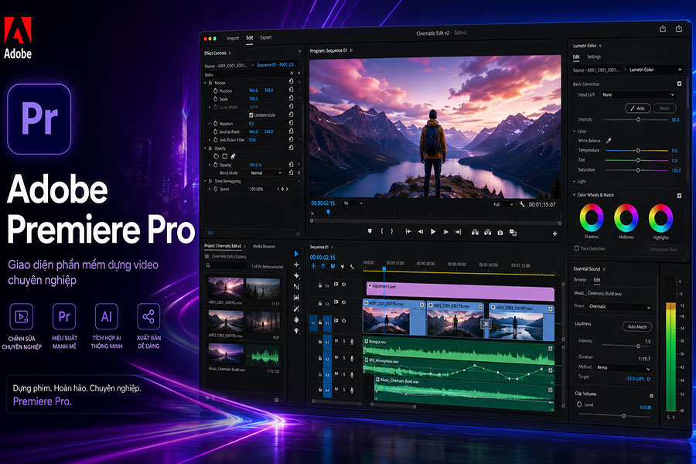The width and height of the screenshot is (696, 464).
Task: Switch to the Import tab
Action: [233, 38]
